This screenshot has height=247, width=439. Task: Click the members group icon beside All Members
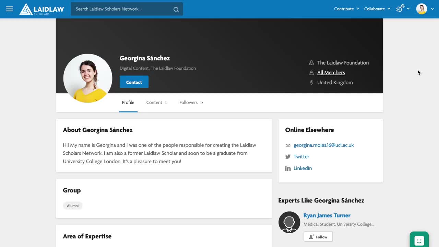click(311, 73)
